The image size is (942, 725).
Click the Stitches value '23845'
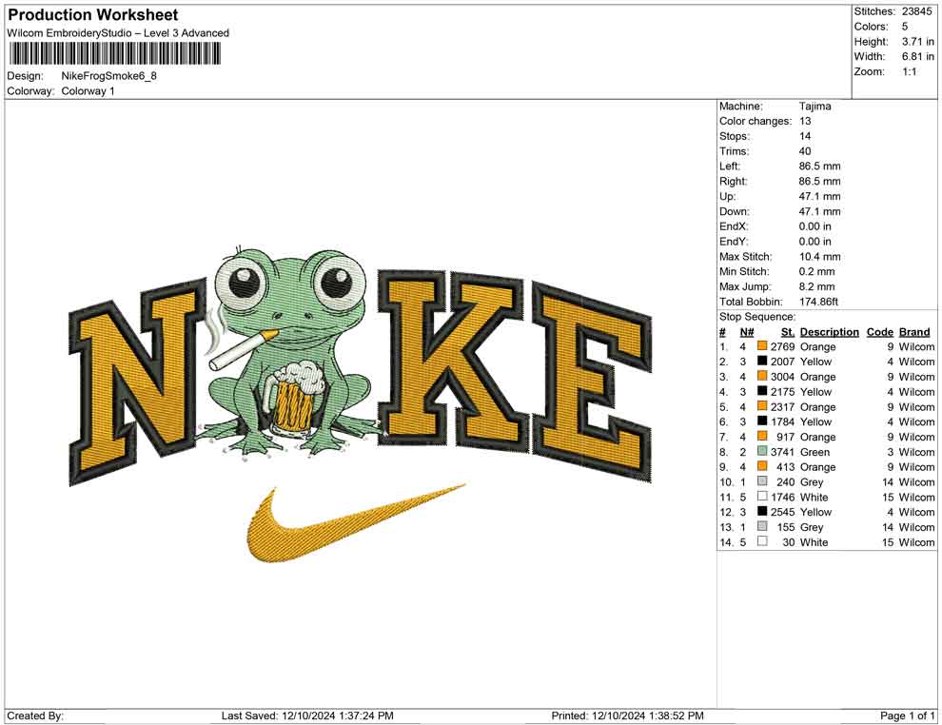tap(916, 11)
